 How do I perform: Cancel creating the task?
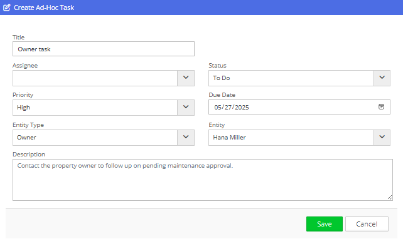367,224
